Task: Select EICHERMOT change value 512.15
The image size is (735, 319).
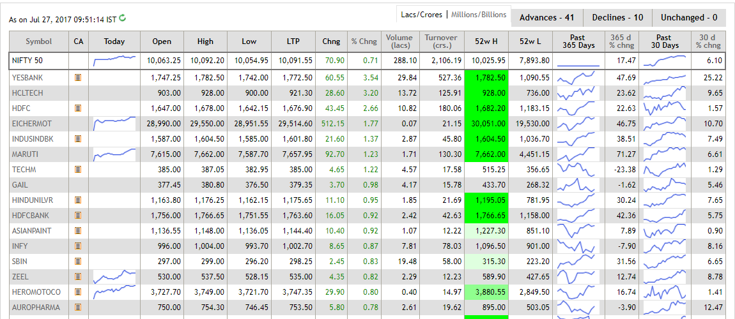Action: point(333,124)
